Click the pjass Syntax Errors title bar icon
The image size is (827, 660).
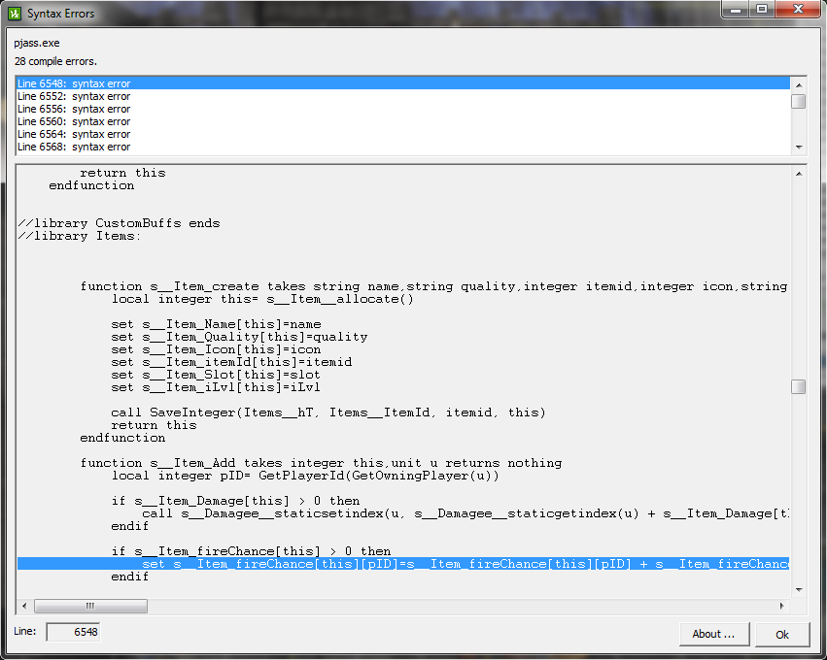[15, 14]
